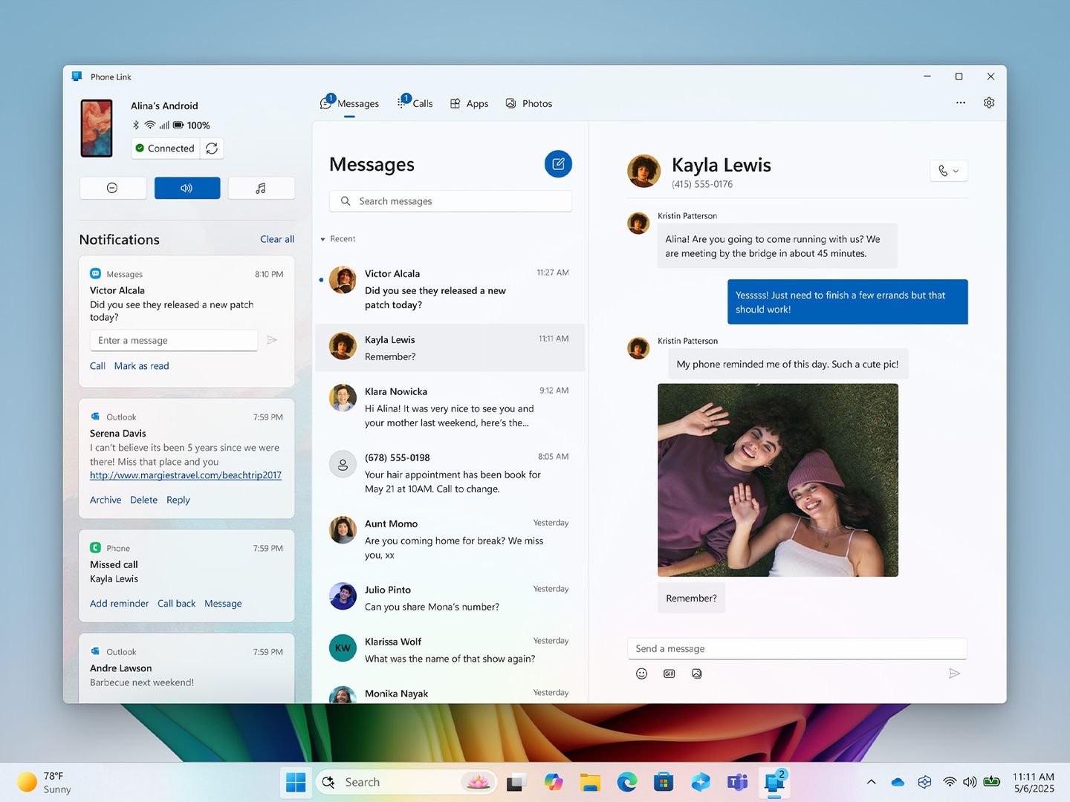Open the Aunt Momo conversation
This screenshot has height=802, width=1070.
450,538
